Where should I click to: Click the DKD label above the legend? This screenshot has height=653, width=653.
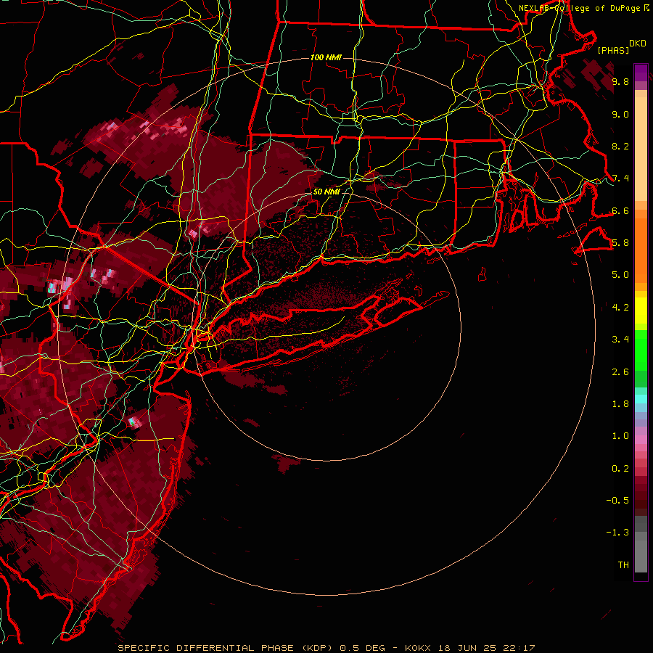point(638,44)
